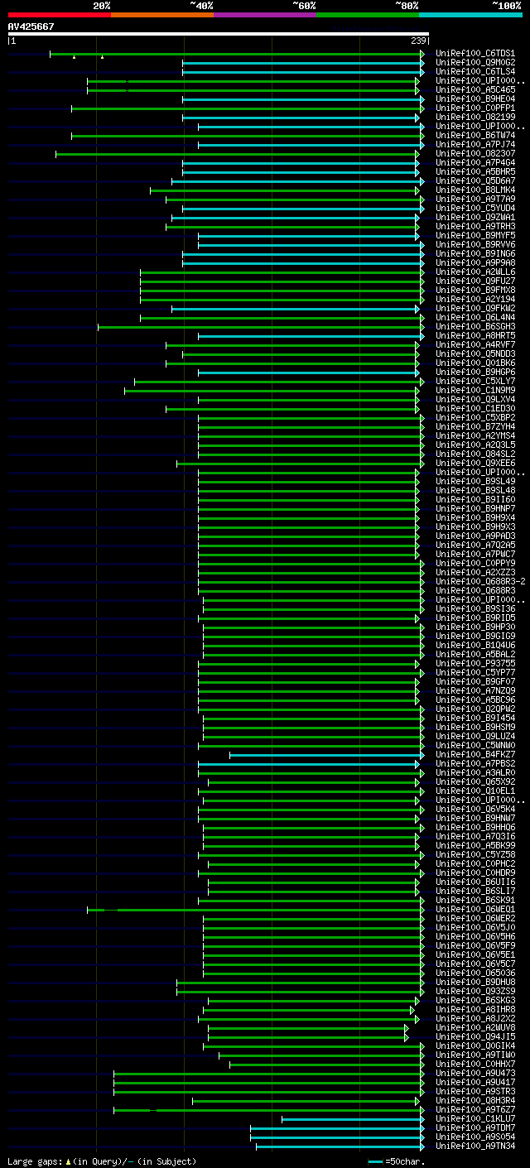Click the UniRef100_O82199 label
530x1168 pixels.
[x=475, y=117]
